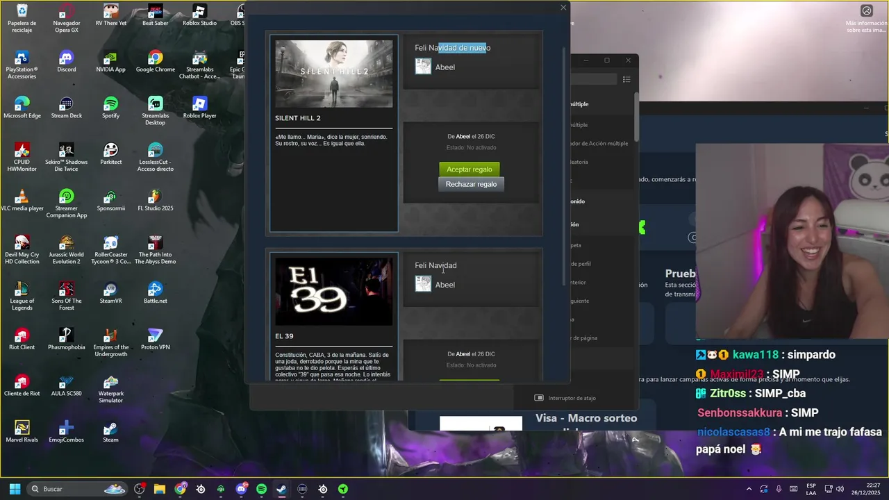The width and height of the screenshot is (889, 500).
Task: Launch Jurassic World Evolution 2 icon
Action: (x=66, y=250)
